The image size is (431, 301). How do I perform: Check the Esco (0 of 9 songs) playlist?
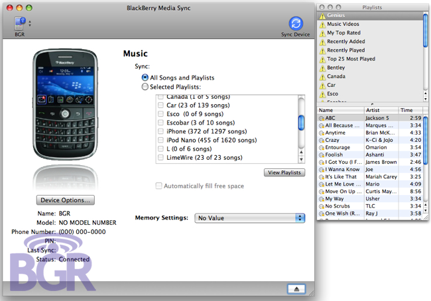[x=160, y=114]
